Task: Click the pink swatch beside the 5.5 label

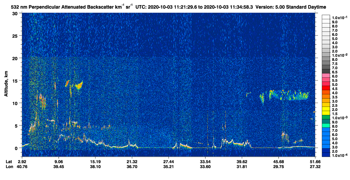Action: point(326,80)
